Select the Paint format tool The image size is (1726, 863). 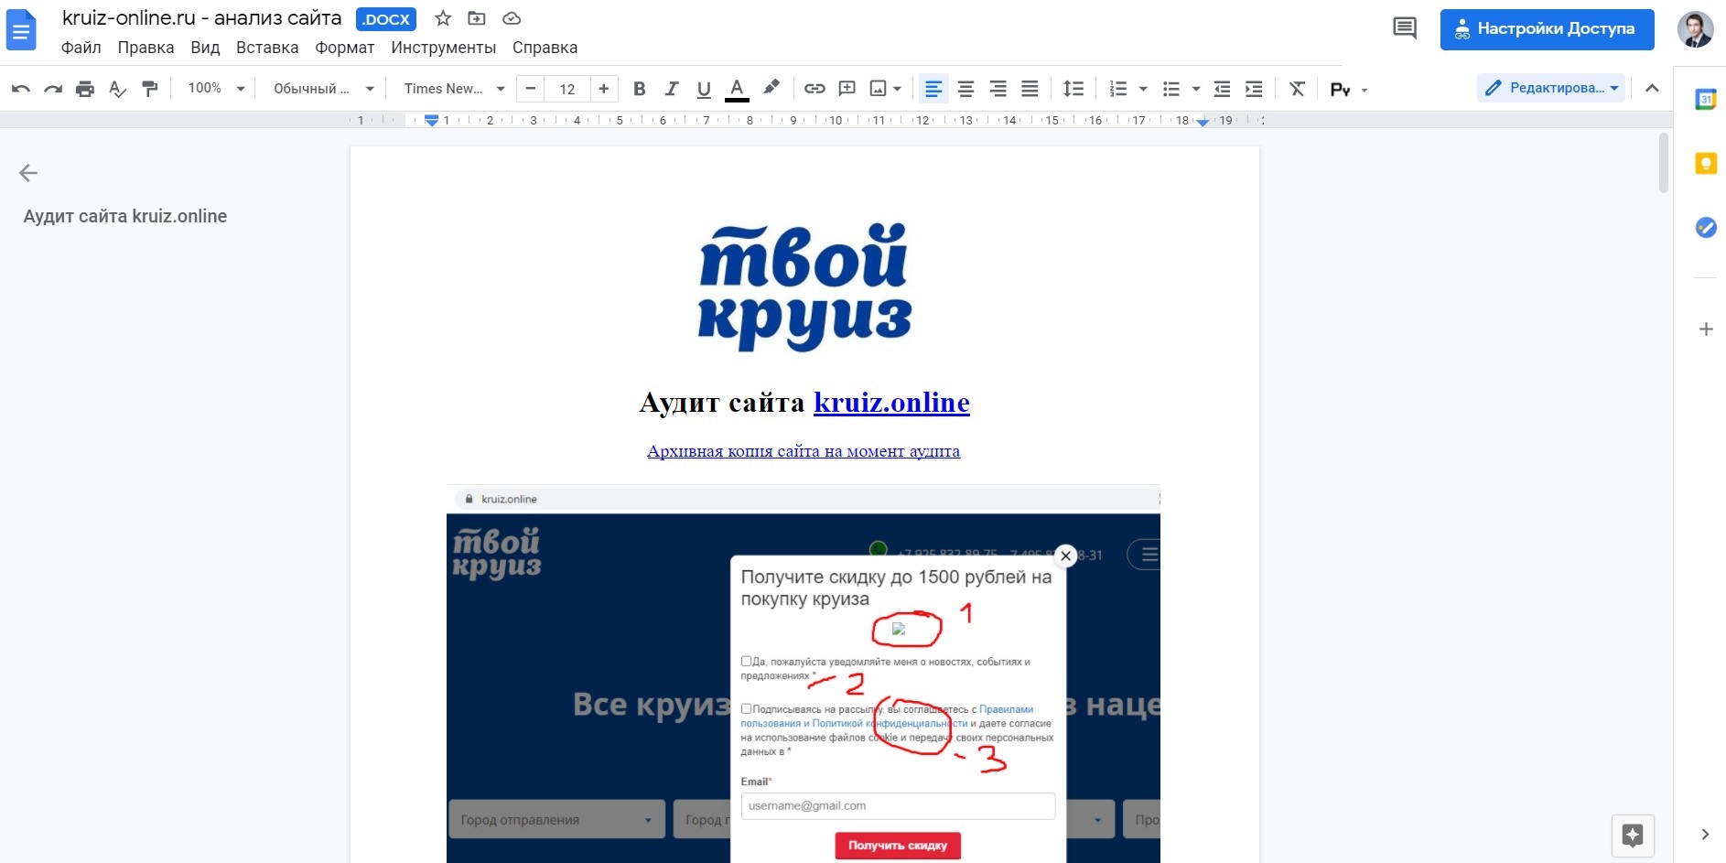click(150, 88)
